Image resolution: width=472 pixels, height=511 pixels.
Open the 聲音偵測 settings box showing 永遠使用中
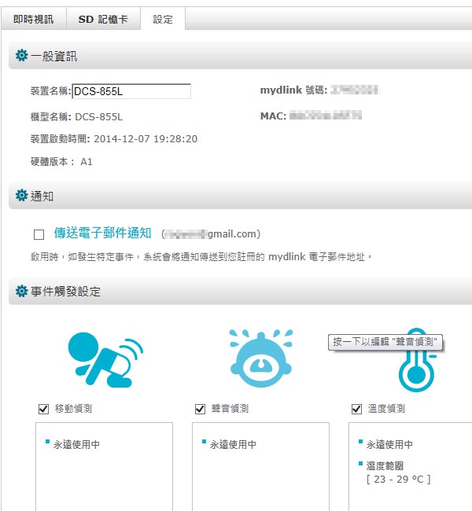260,464
